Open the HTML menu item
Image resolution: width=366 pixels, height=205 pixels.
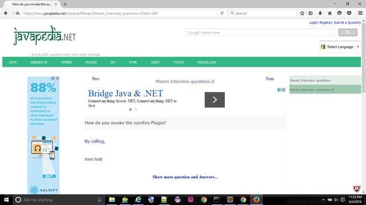pyautogui.click(x=133, y=62)
